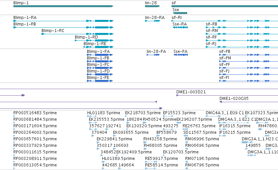Click the lin-28 gene bar
The image size is (278, 170).
[153, 6]
